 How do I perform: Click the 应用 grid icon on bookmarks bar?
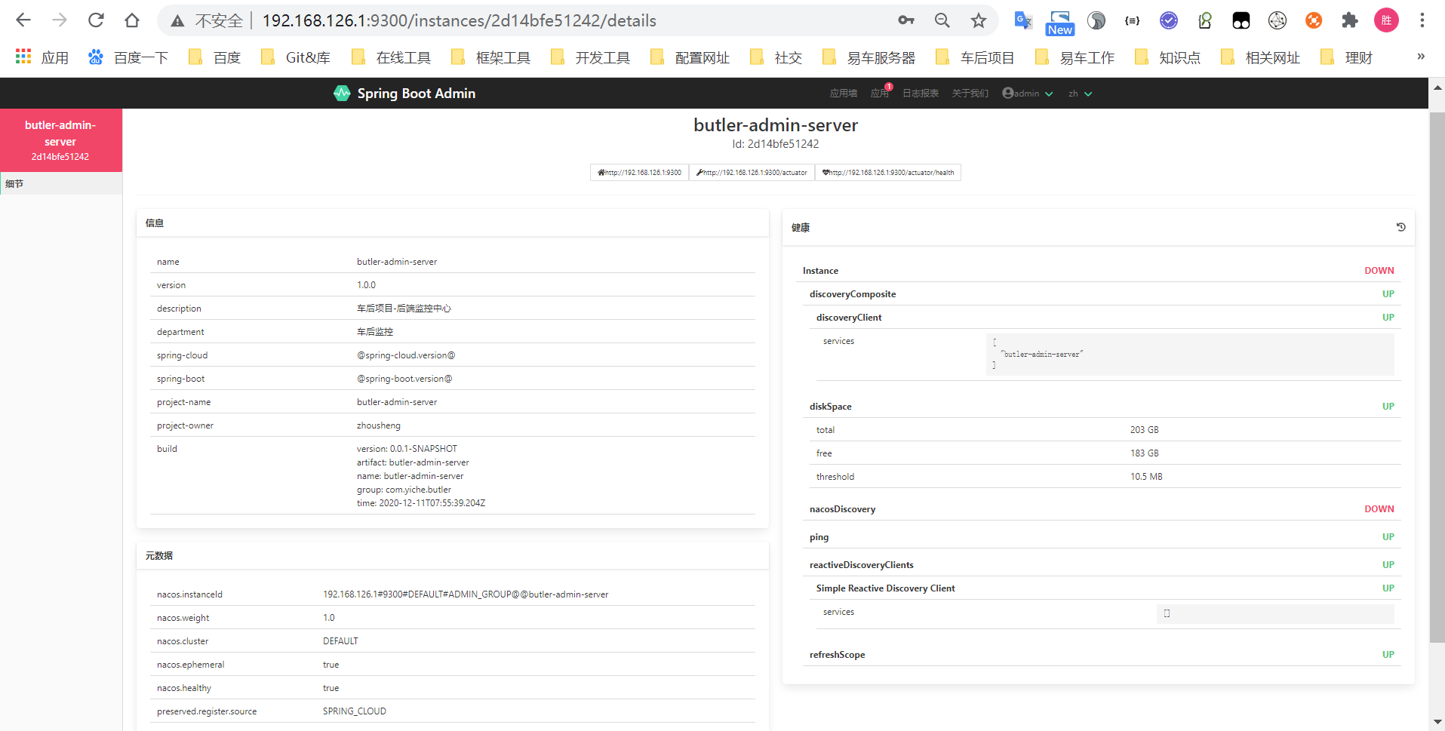(22, 57)
